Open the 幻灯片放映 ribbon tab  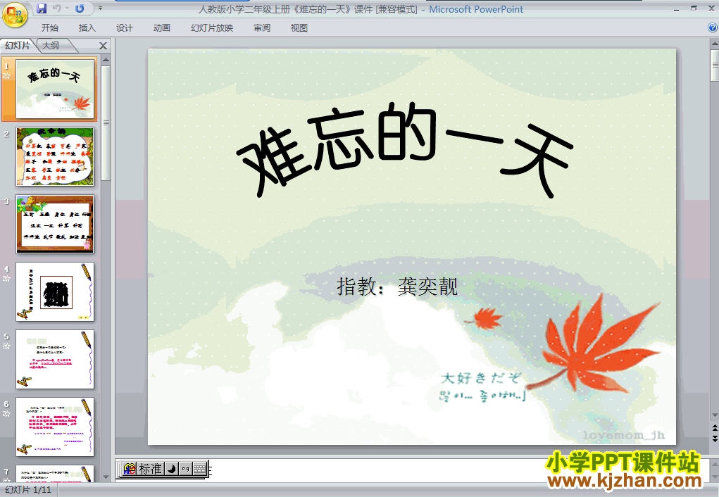(212, 28)
